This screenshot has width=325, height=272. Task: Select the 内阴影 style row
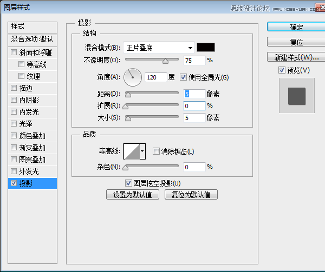tap(32, 100)
